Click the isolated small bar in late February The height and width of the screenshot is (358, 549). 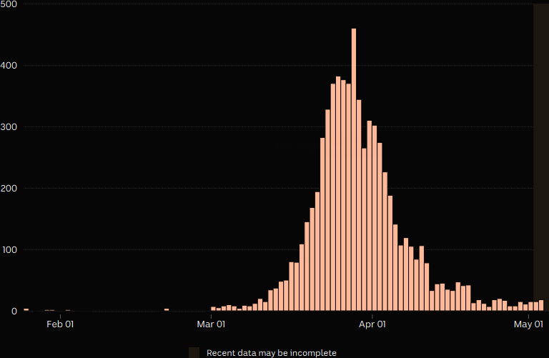[167, 309]
